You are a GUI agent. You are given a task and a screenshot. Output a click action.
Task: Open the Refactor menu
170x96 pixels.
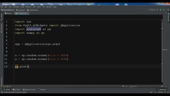[x=28, y=7]
